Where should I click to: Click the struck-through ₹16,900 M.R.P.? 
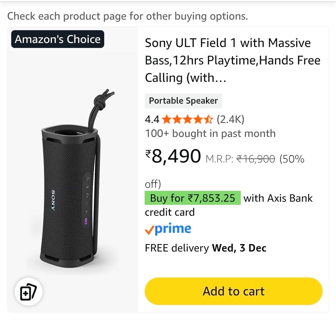[256, 159]
